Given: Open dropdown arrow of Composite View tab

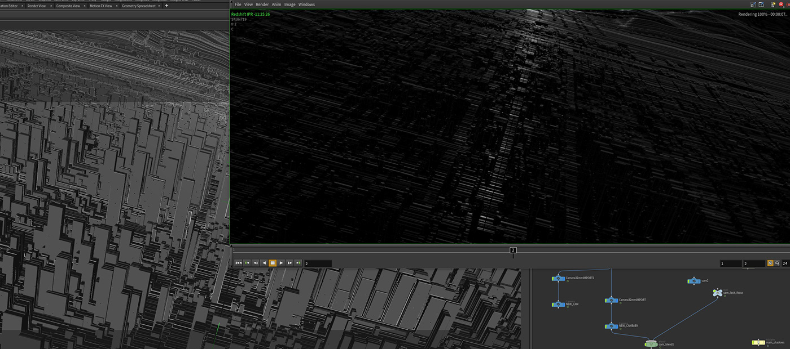Looking at the screenshot, I should point(85,6).
